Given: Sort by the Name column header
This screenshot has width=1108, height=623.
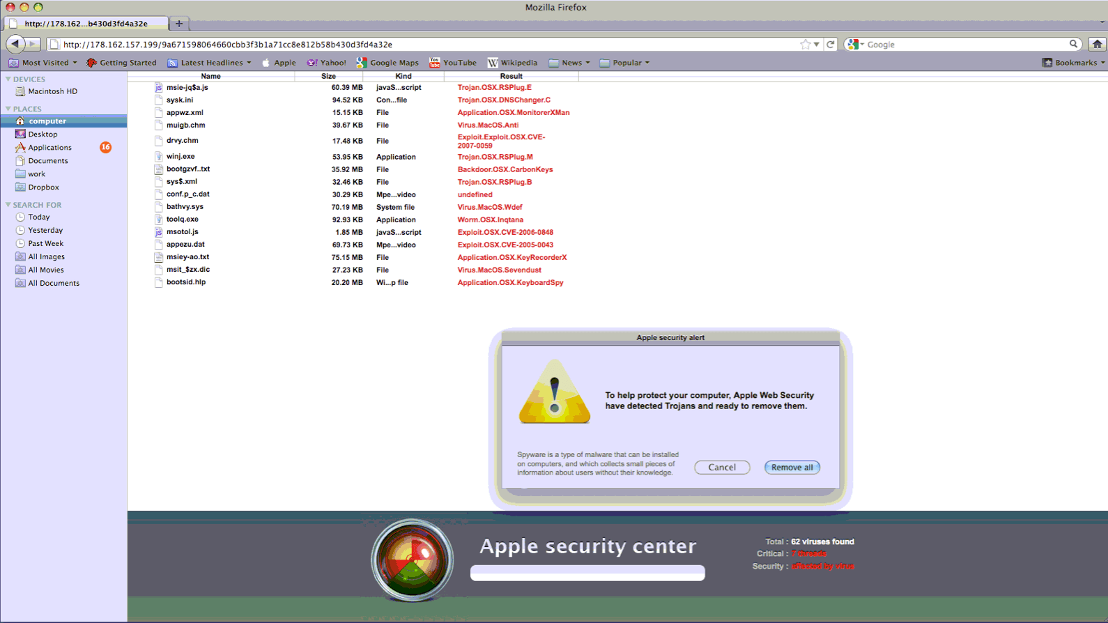Looking at the screenshot, I should click(x=210, y=76).
